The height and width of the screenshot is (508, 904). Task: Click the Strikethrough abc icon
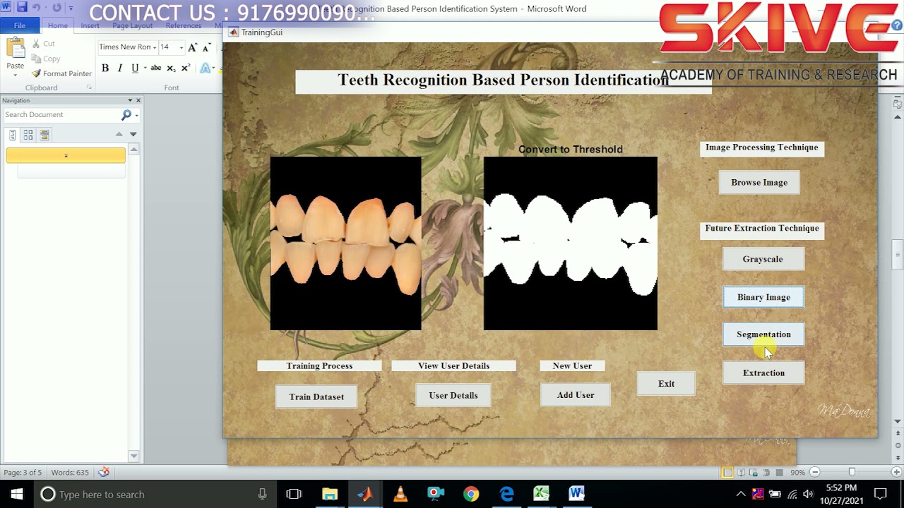tap(156, 68)
